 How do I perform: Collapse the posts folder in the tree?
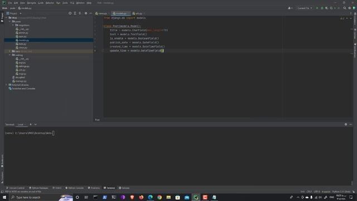click(10, 21)
